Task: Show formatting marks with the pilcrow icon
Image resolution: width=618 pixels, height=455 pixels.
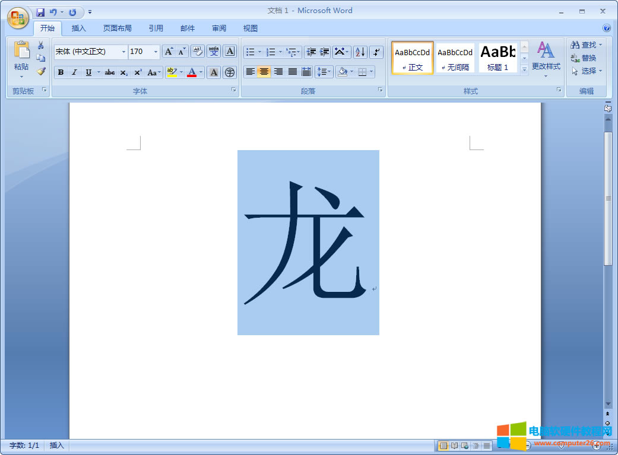Action: pyautogui.click(x=376, y=52)
